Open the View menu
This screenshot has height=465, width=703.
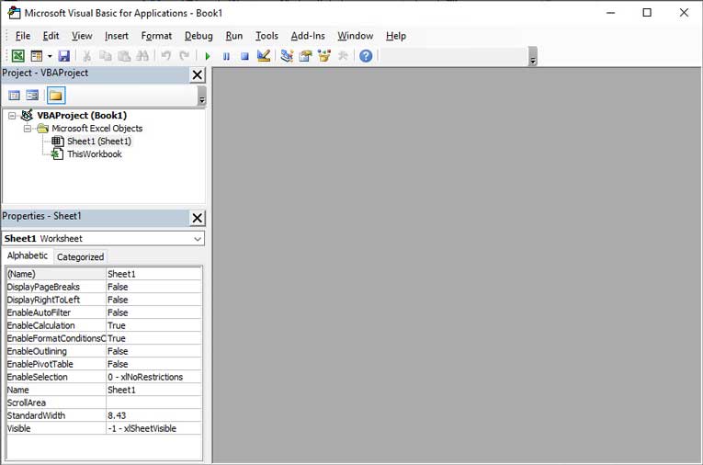[82, 36]
